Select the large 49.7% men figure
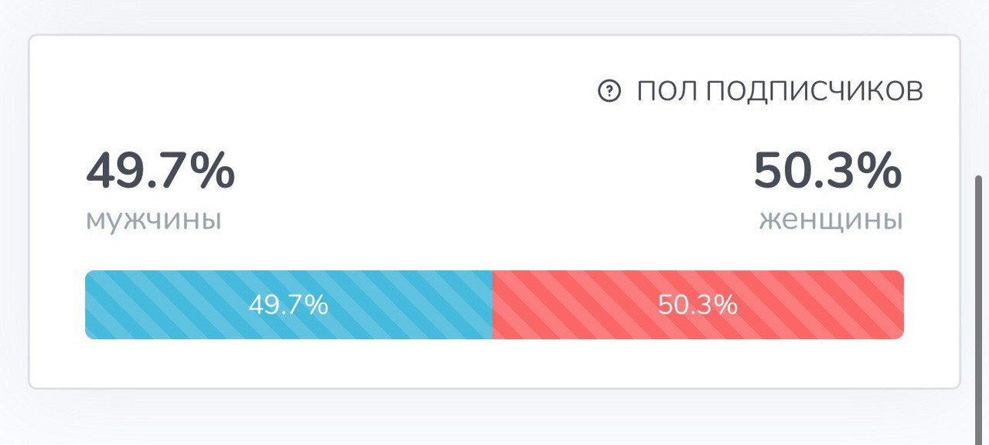Image resolution: width=989 pixels, height=445 pixels. (160, 172)
